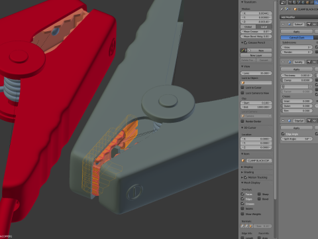Click the EdgeSplit modifier type icon

click(x=290, y=121)
